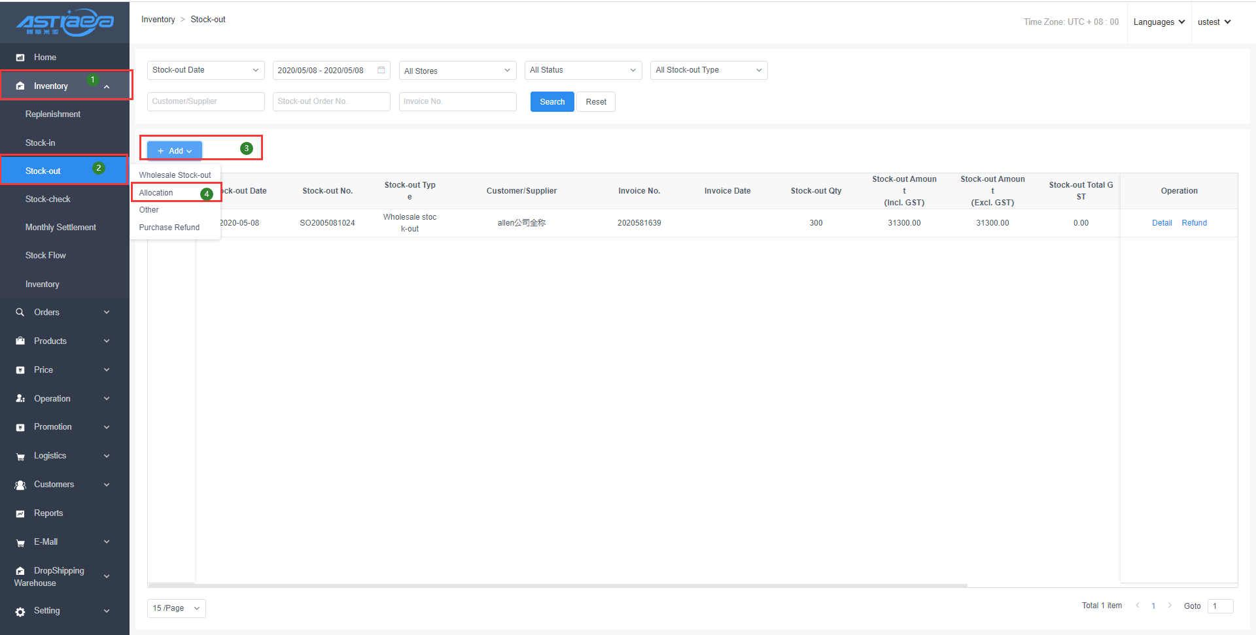Click the Home icon in sidebar
The height and width of the screenshot is (635, 1256).
click(20, 58)
